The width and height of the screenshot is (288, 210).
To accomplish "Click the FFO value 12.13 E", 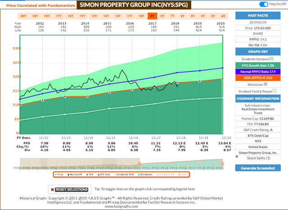I will tap(179, 143).
